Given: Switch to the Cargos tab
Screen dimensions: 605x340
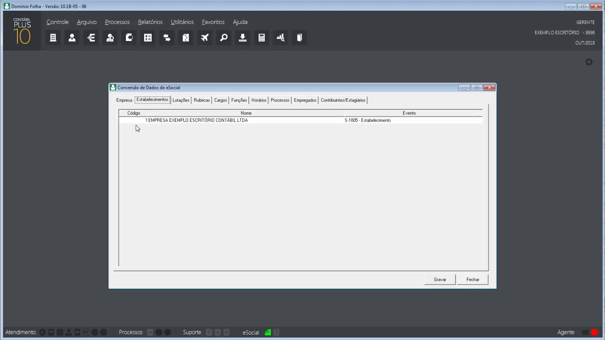Looking at the screenshot, I should tap(221, 100).
